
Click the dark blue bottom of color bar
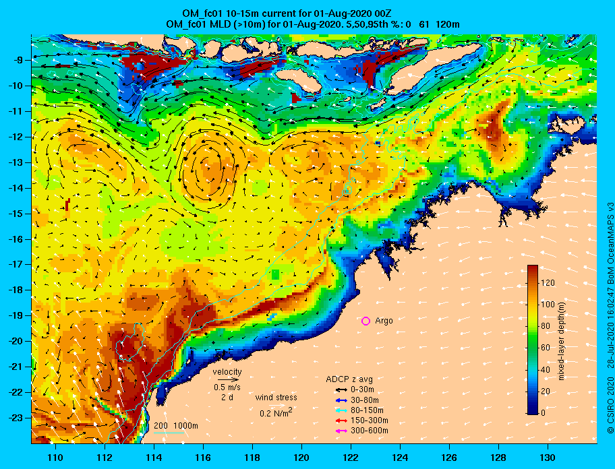tap(533, 410)
